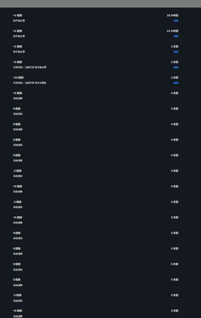Select +1 经验 title of the 18 小时前 entry
201x318 pixels.
[x=18, y=16]
